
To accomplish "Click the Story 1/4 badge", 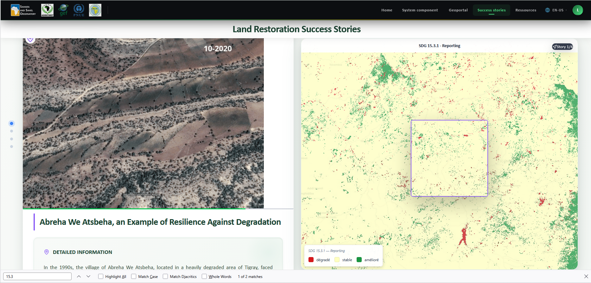I will pyautogui.click(x=562, y=47).
